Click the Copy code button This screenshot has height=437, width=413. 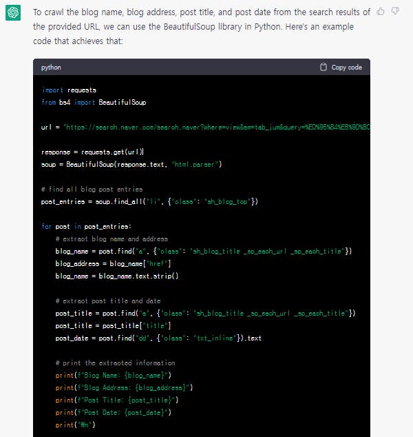pyautogui.click(x=341, y=67)
